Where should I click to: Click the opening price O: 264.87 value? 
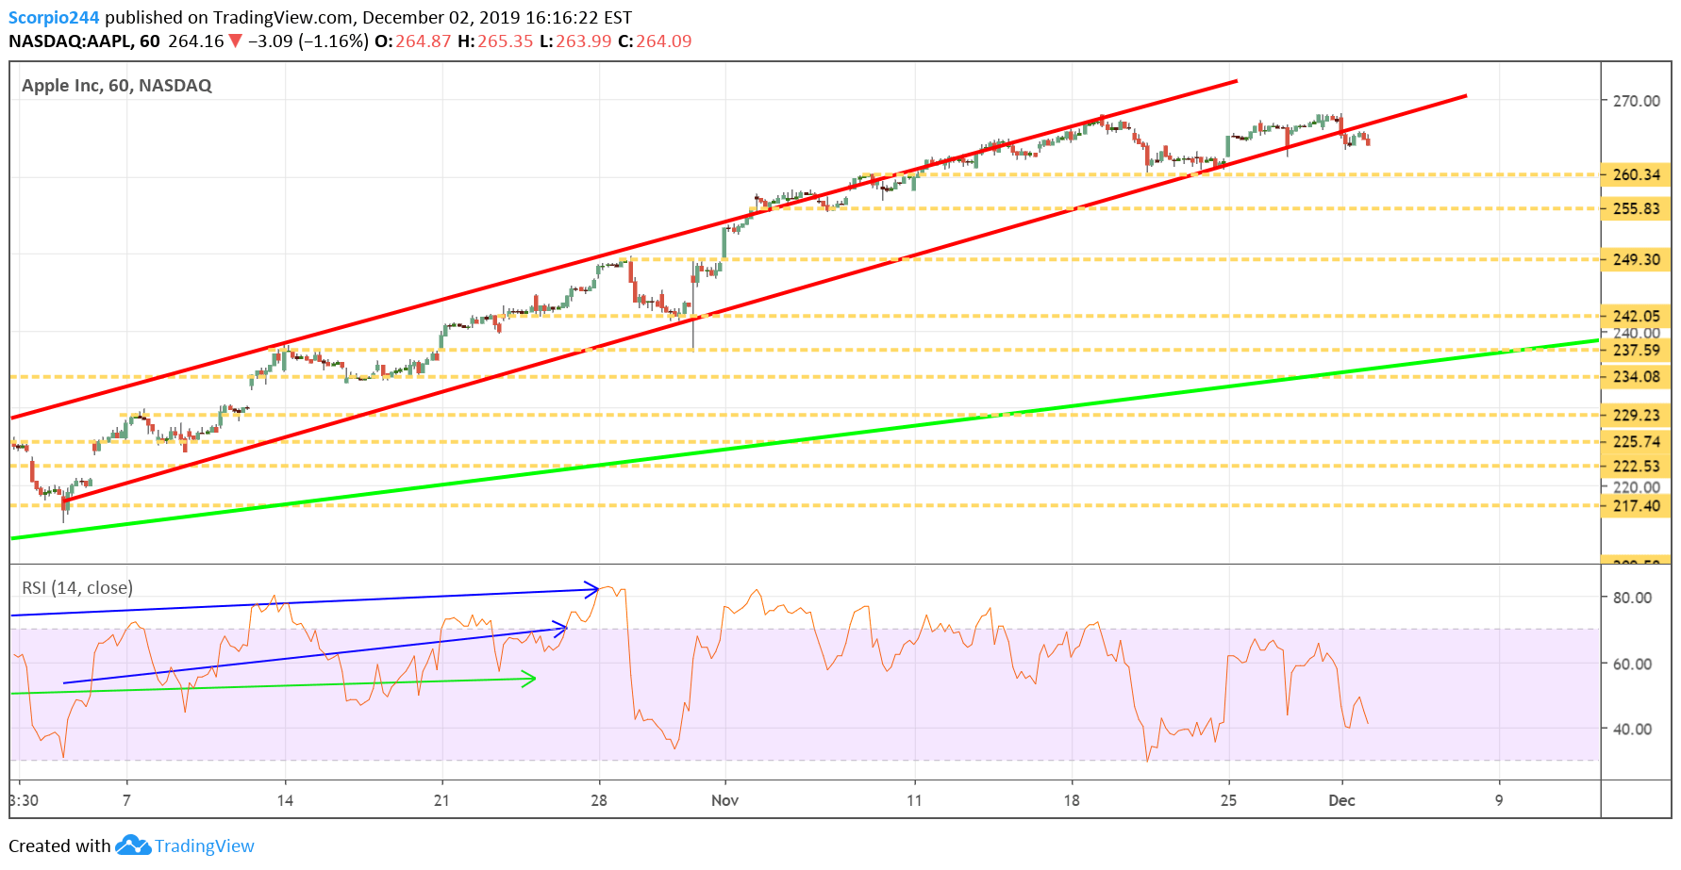point(413,41)
